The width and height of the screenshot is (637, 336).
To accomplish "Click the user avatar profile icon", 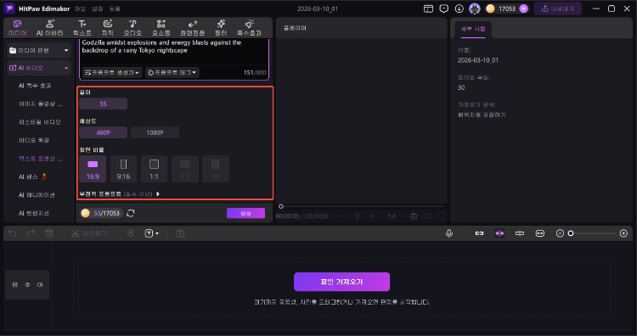I will pos(475,8).
